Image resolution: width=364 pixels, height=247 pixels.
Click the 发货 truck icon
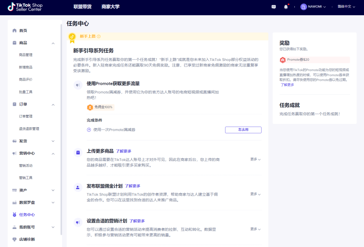click(14, 141)
